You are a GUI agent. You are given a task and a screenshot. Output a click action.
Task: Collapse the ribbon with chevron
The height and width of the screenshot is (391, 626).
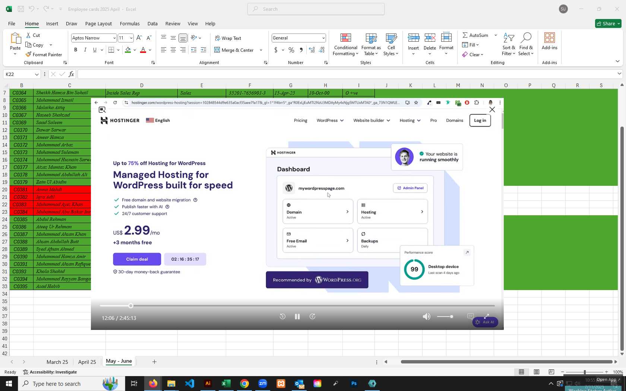617,61
